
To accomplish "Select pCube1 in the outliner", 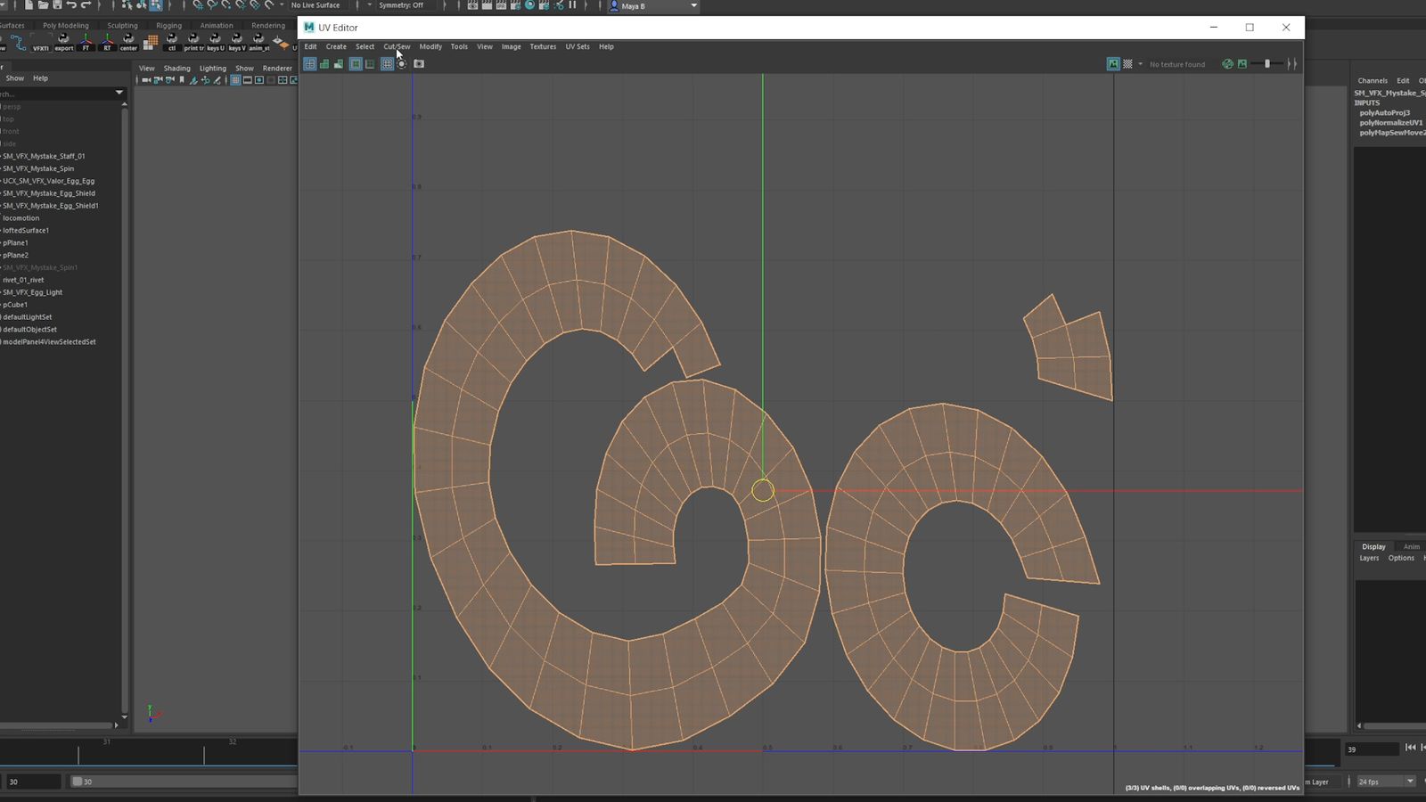I will 16,305.
